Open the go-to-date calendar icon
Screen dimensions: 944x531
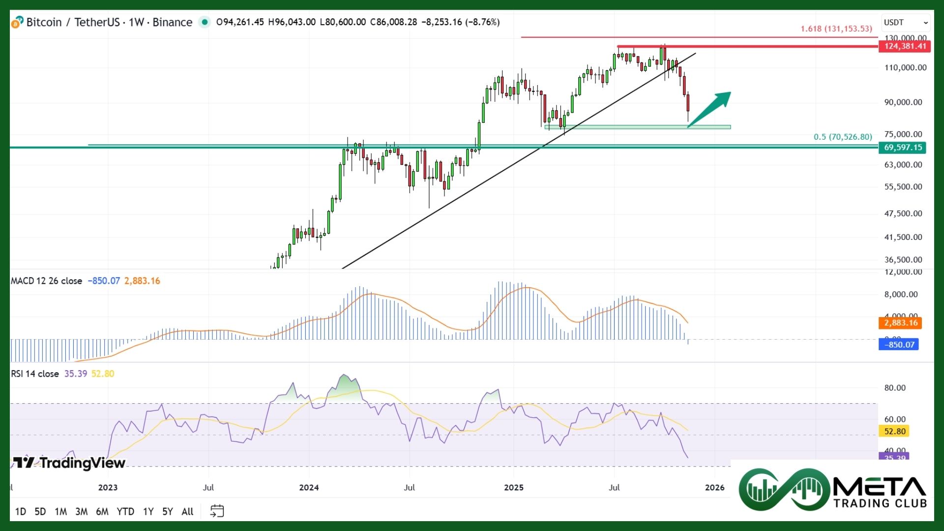pos(217,511)
